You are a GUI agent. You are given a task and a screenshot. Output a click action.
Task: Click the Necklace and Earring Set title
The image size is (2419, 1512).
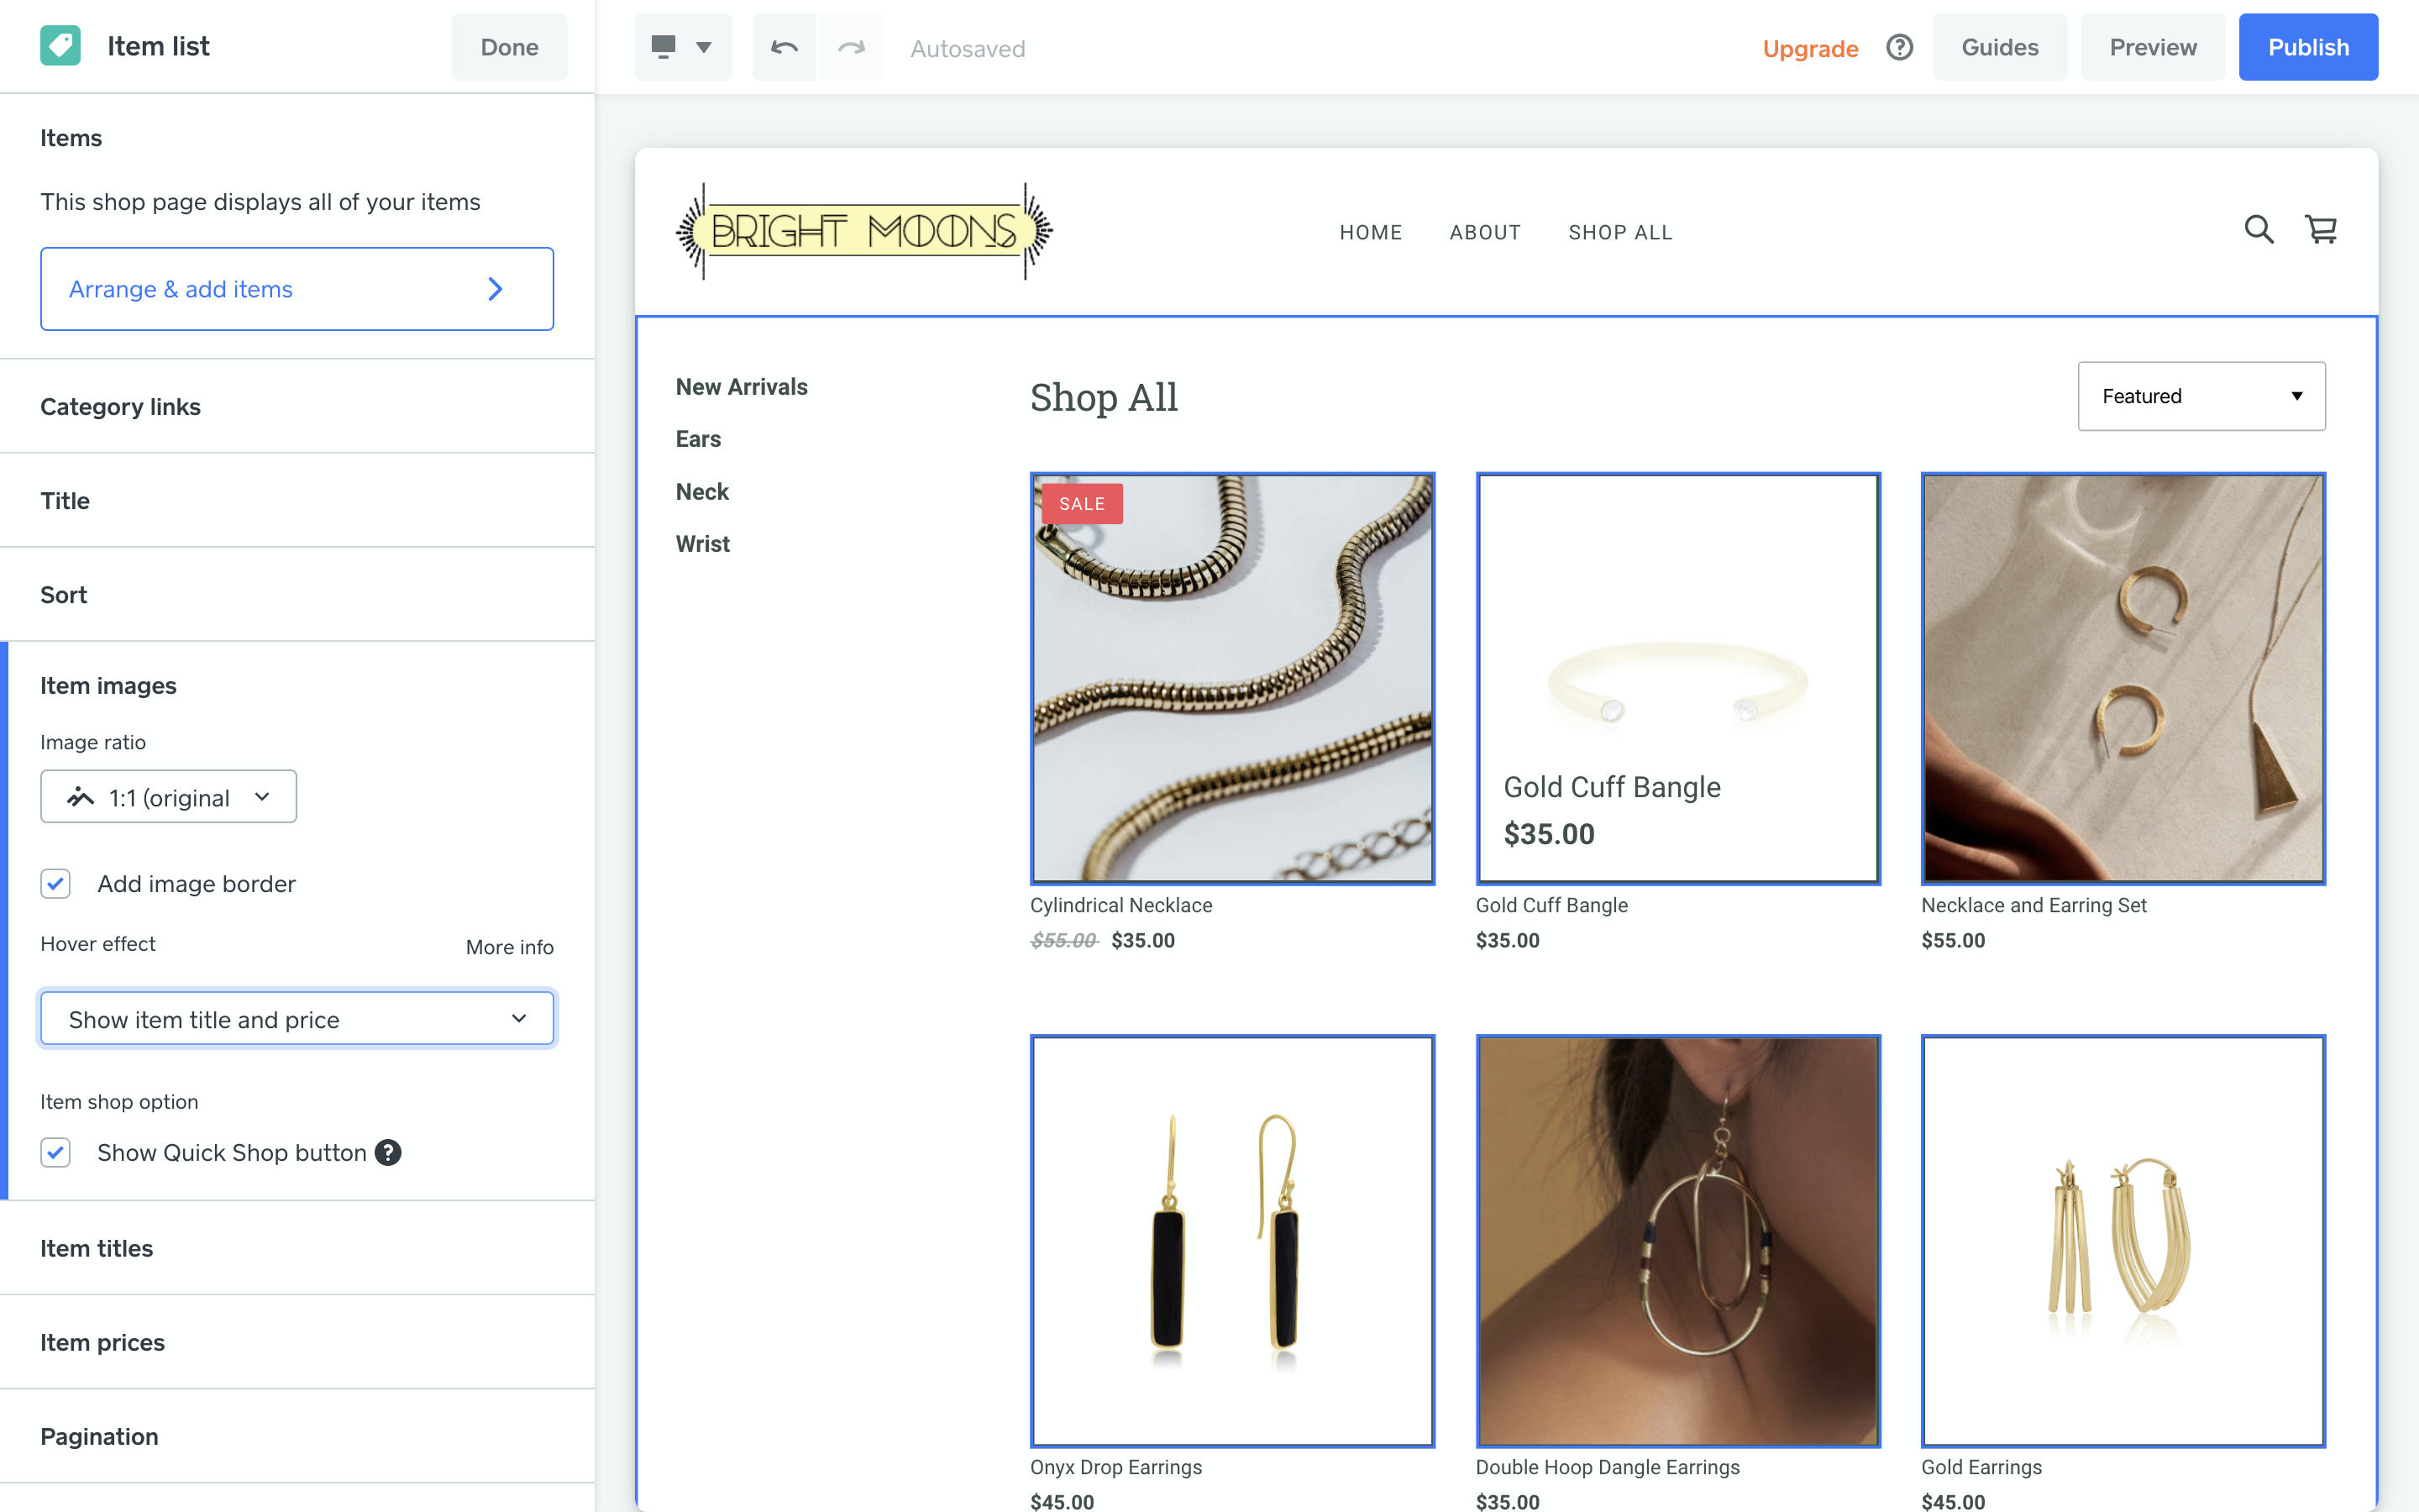click(2034, 905)
